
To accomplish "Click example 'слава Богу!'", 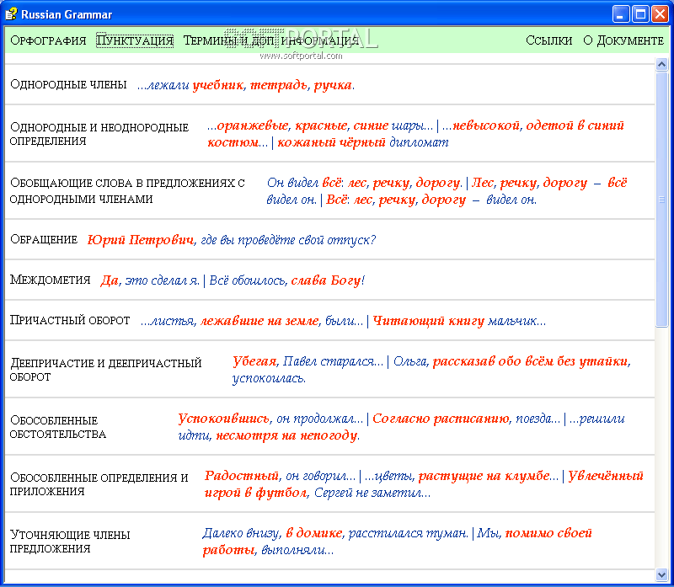I will (328, 280).
